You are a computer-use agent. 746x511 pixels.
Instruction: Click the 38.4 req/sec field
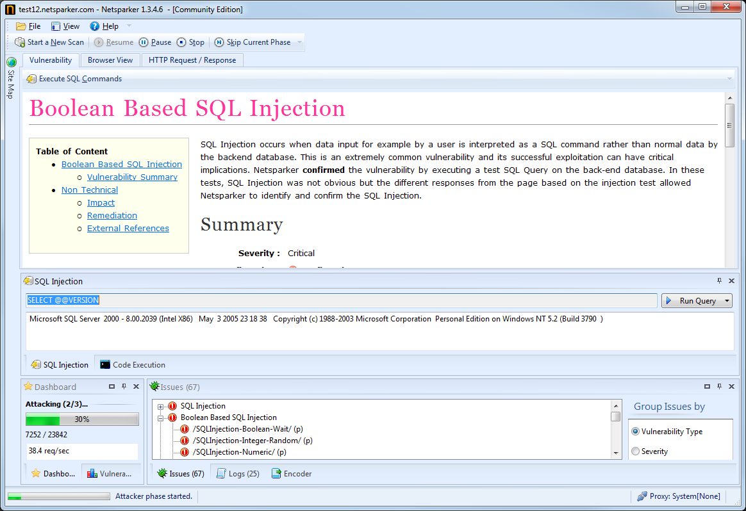coord(82,451)
